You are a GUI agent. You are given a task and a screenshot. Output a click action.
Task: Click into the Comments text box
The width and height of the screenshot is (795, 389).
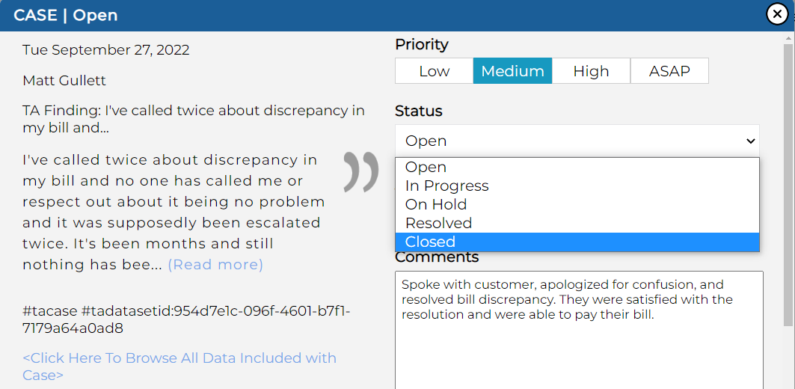coord(579,344)
